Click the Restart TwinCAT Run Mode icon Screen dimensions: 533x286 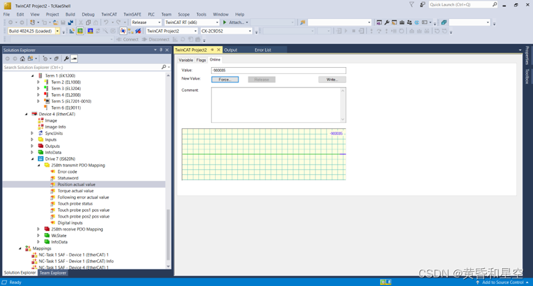(80, 31)
